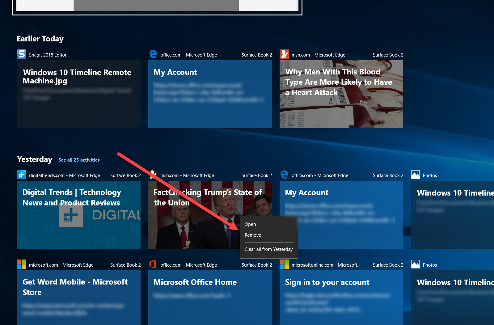Click digitaltrends.com - Microsoft Edge label

[x=65, y=175]
